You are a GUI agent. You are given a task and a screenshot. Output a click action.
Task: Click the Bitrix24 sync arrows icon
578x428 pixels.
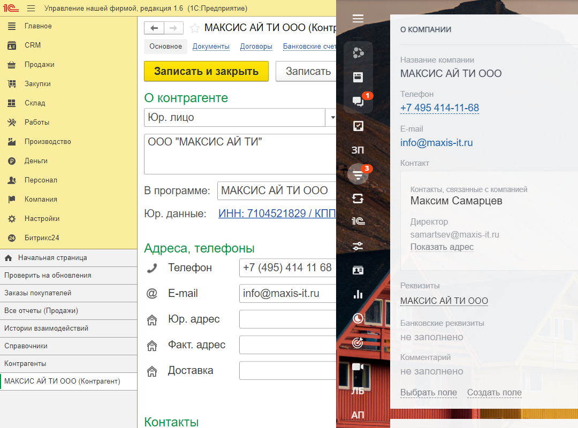pos(358,198)
